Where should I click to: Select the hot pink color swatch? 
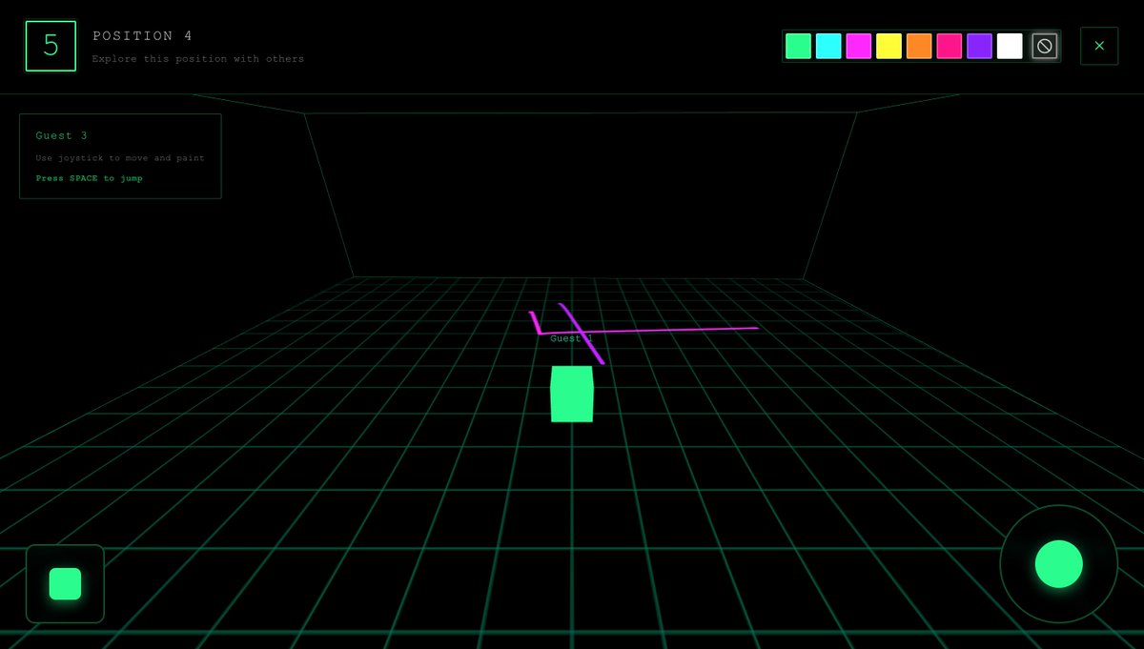point(950,46)
